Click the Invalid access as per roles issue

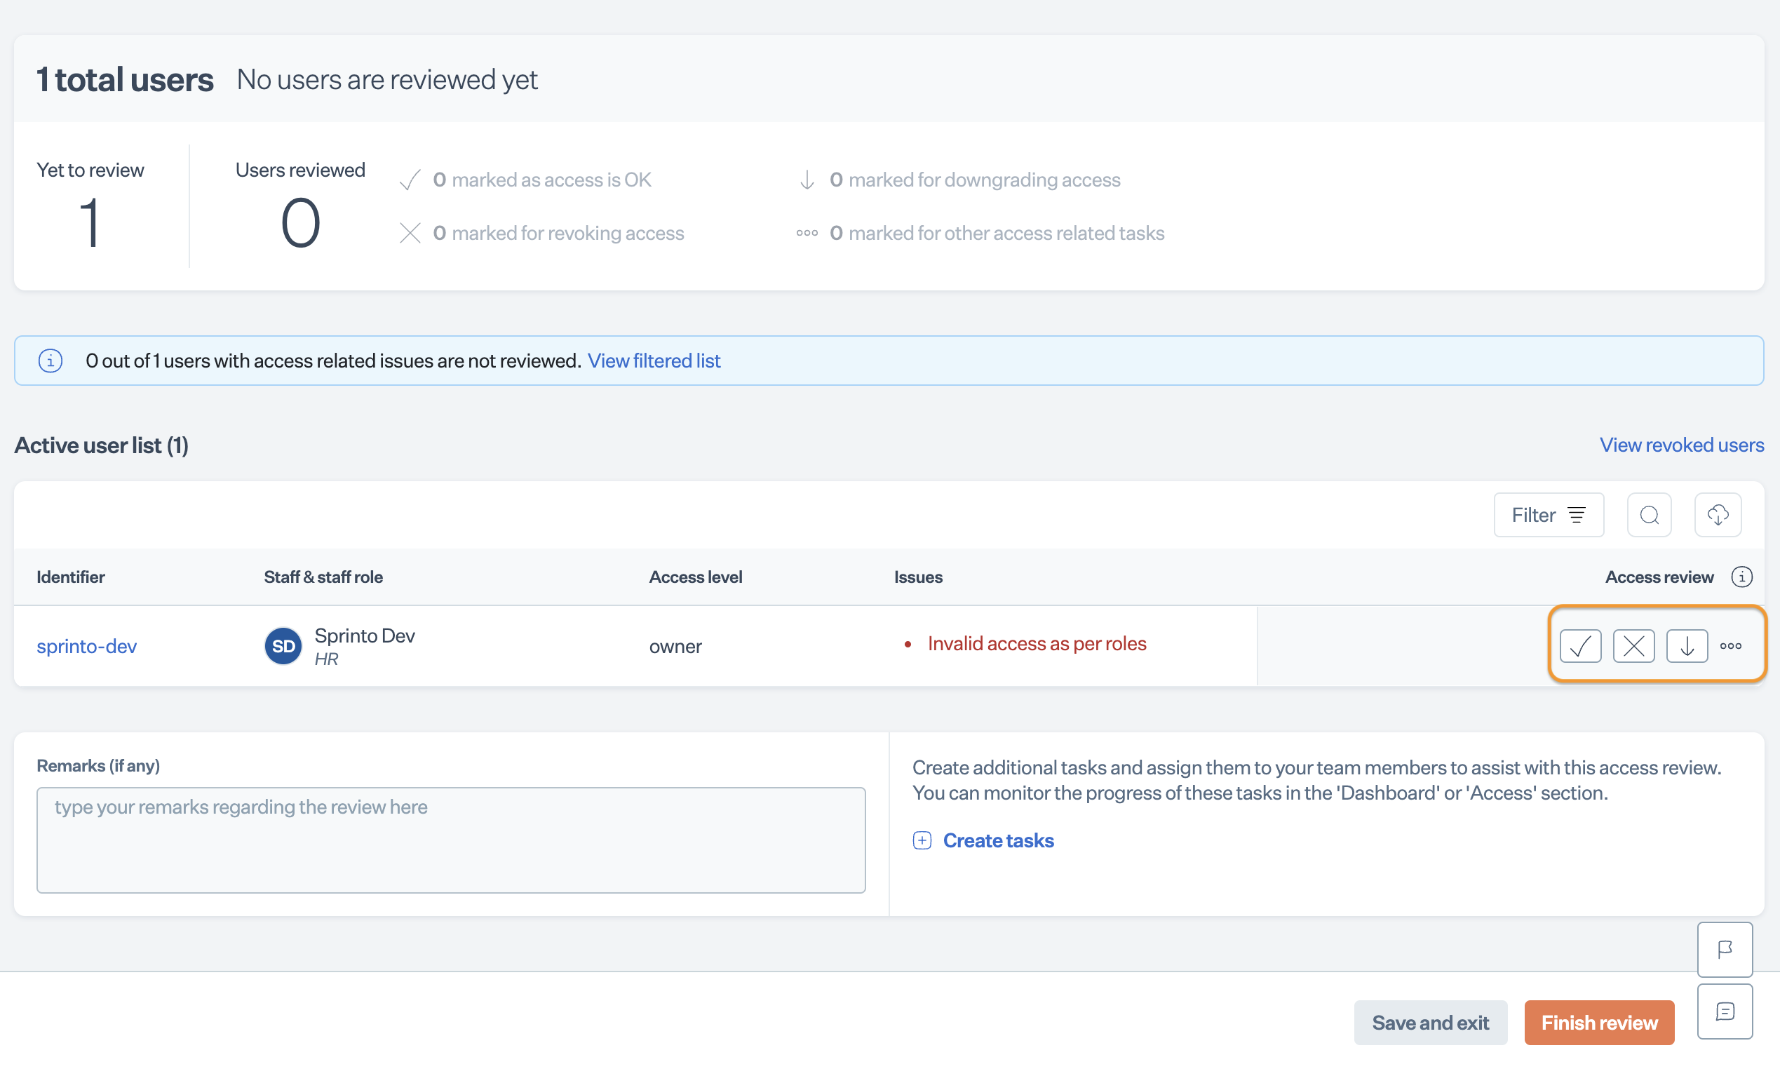click(1036, 643)
